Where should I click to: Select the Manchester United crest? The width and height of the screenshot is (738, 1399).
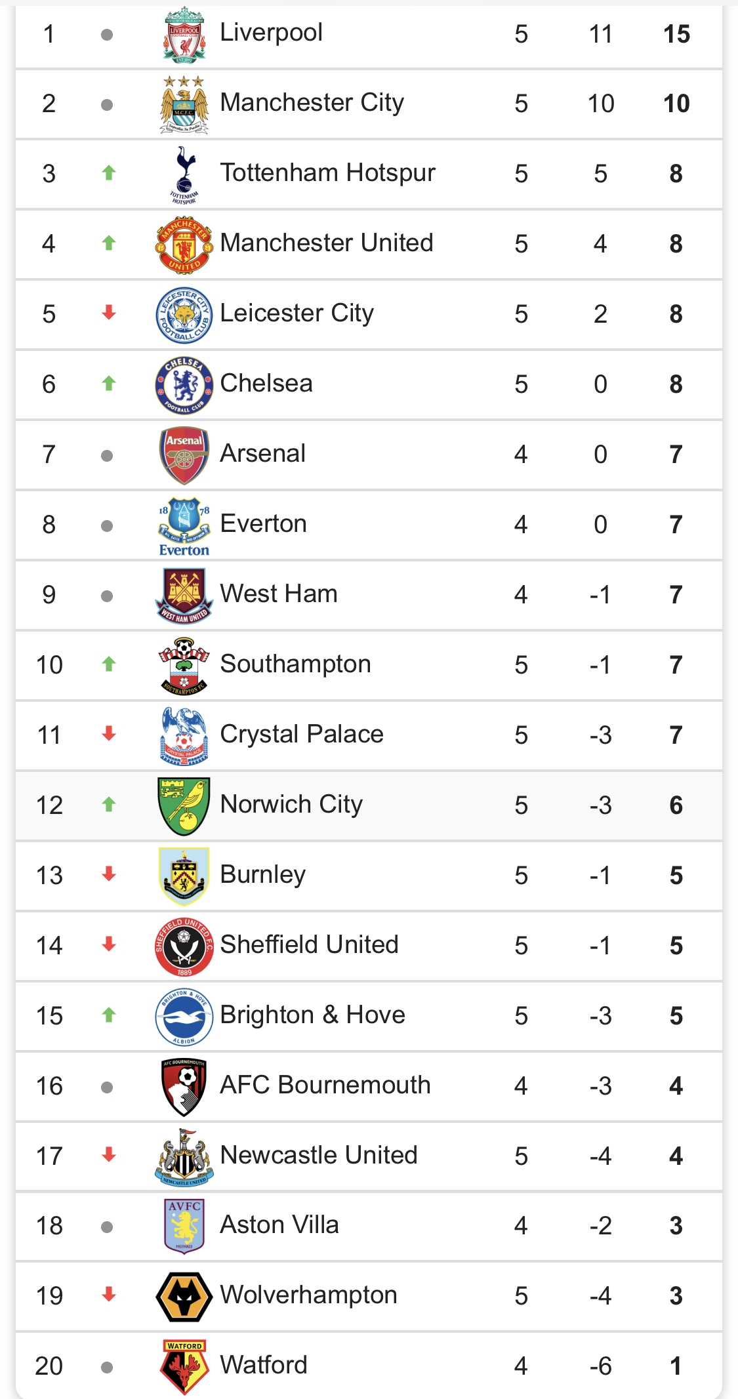coord(184,245)
